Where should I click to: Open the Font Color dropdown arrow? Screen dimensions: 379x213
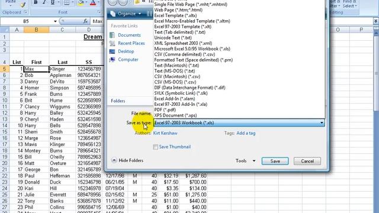(99, 2)
